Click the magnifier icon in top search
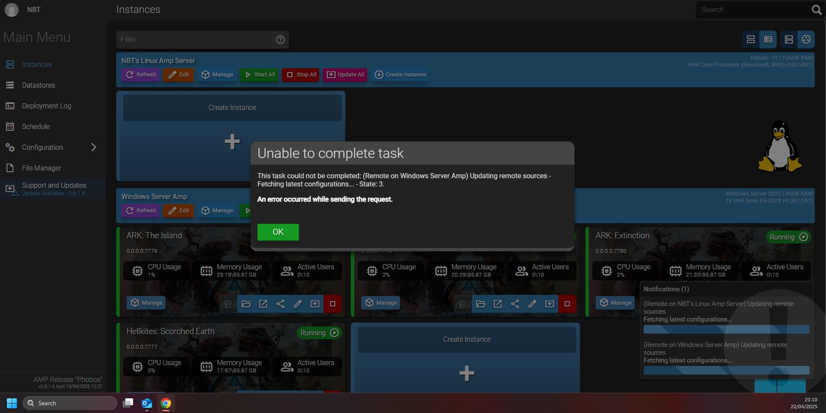Viewport: 826px width, 413px height. click(816, 9)
